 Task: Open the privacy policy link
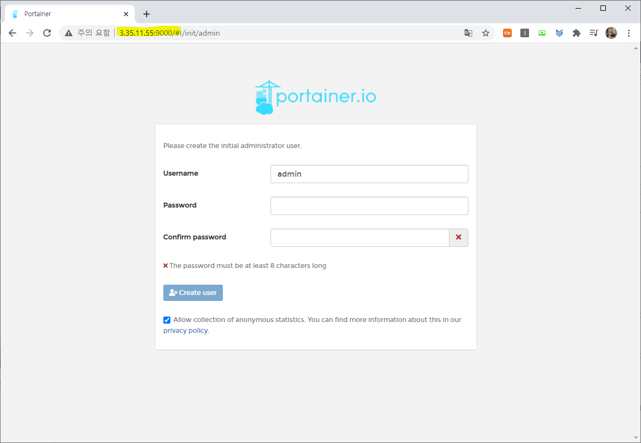pos(186,331)
